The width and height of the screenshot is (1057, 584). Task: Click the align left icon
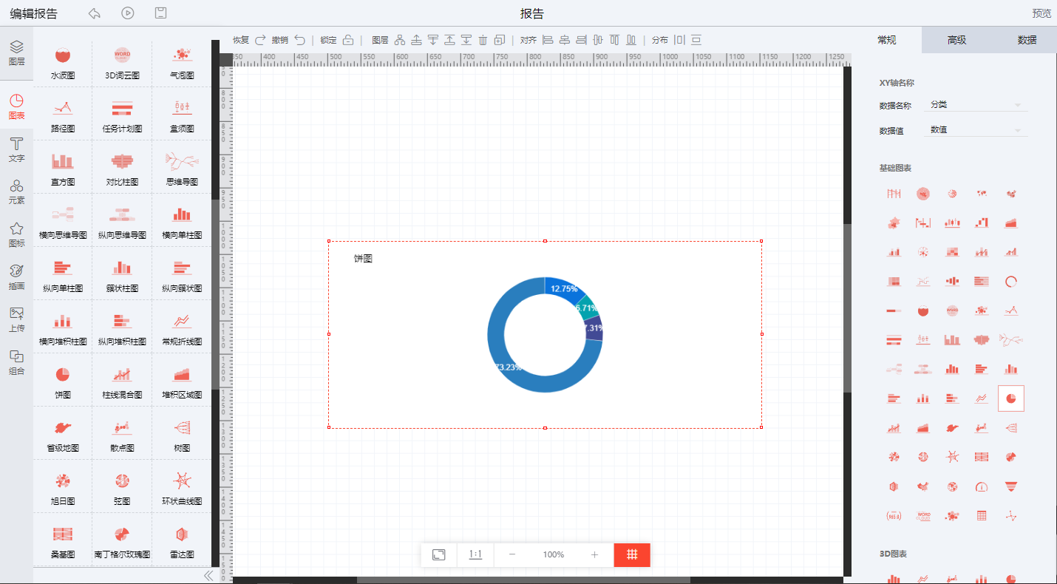pyautogui.click(x=548, y=40)
